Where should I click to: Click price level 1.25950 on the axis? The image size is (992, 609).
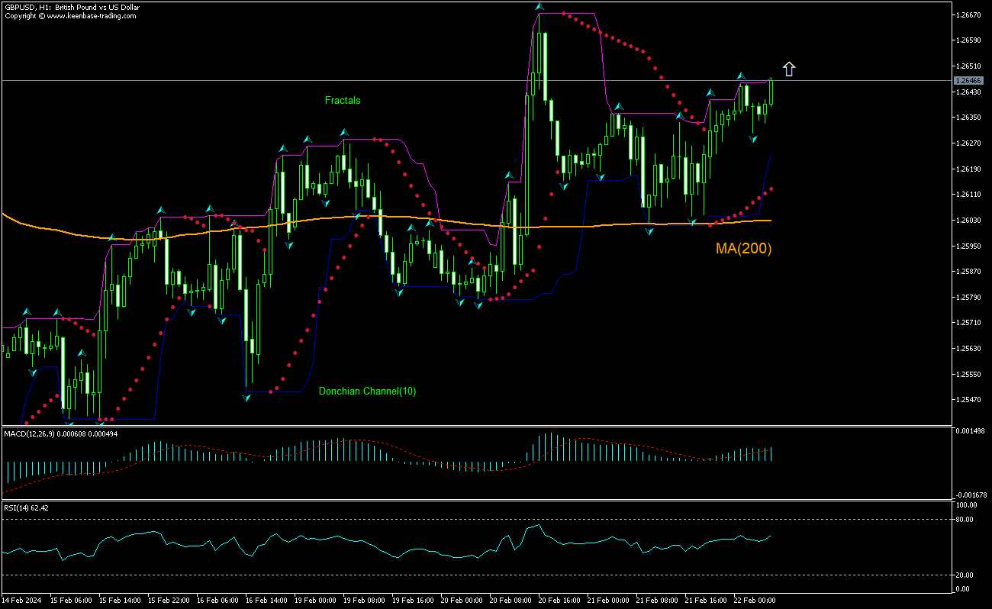[968, 246]
